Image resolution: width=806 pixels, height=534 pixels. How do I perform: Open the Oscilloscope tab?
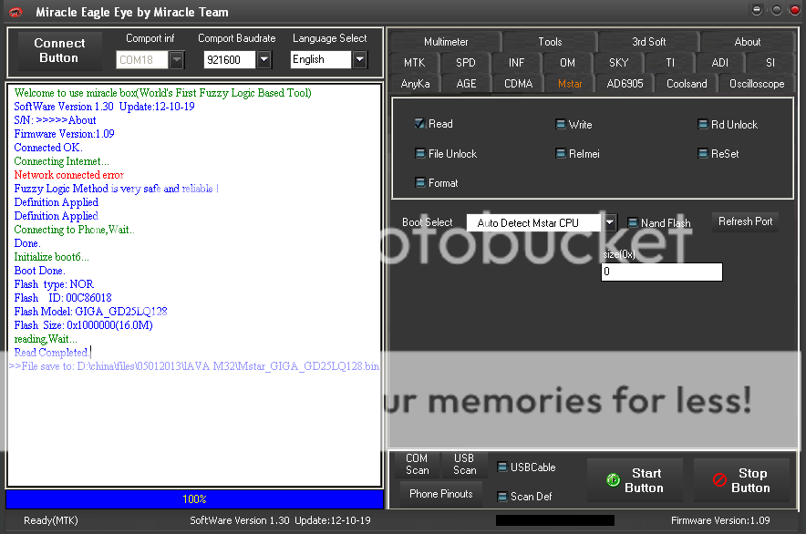[757, 84]
